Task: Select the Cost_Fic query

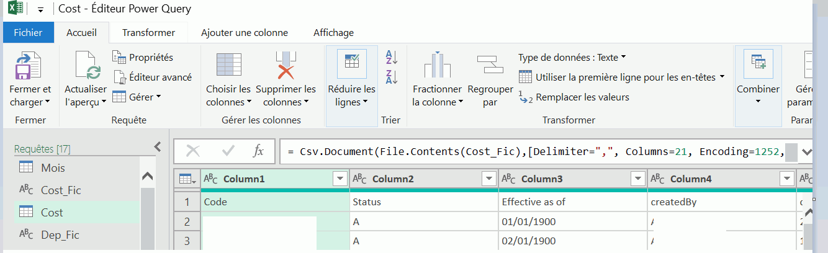Action: [61, 190]
